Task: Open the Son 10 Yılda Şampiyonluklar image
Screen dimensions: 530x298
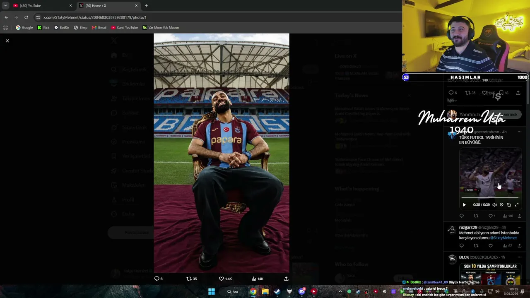Action: click(490, 274)
